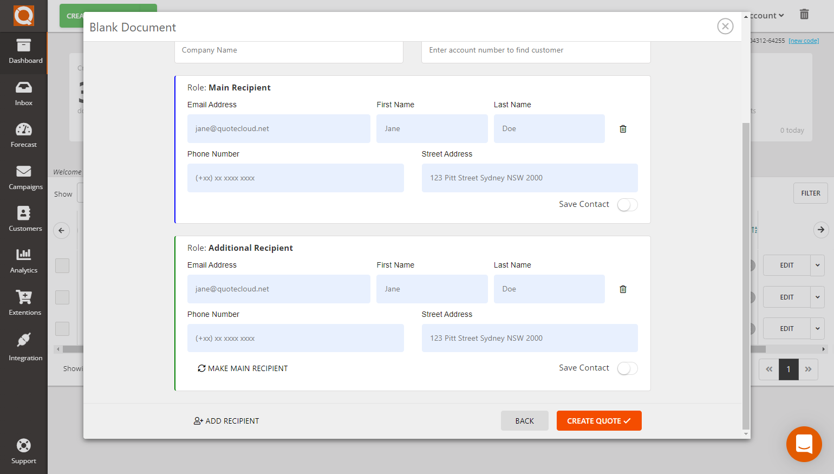The width and height of the screenshot is (834, 474).
Task: Toggle Save Contact for Additional Recipient
Action: (x=627, y=368)
